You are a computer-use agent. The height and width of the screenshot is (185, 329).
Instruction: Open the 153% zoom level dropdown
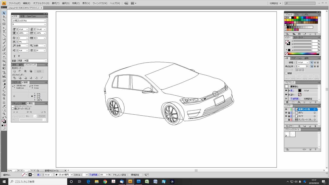(x=16, y=171)
